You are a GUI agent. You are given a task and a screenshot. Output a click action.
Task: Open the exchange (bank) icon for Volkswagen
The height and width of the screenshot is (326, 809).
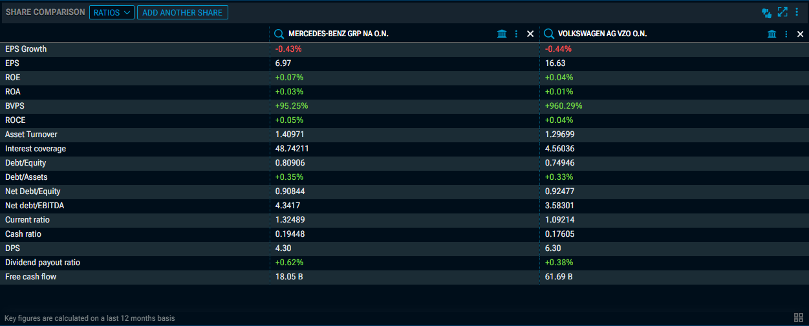click(x=771, y=34)
